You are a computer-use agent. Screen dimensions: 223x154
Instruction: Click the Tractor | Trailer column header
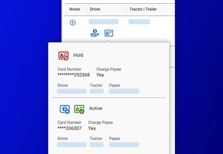pos(143,9)
